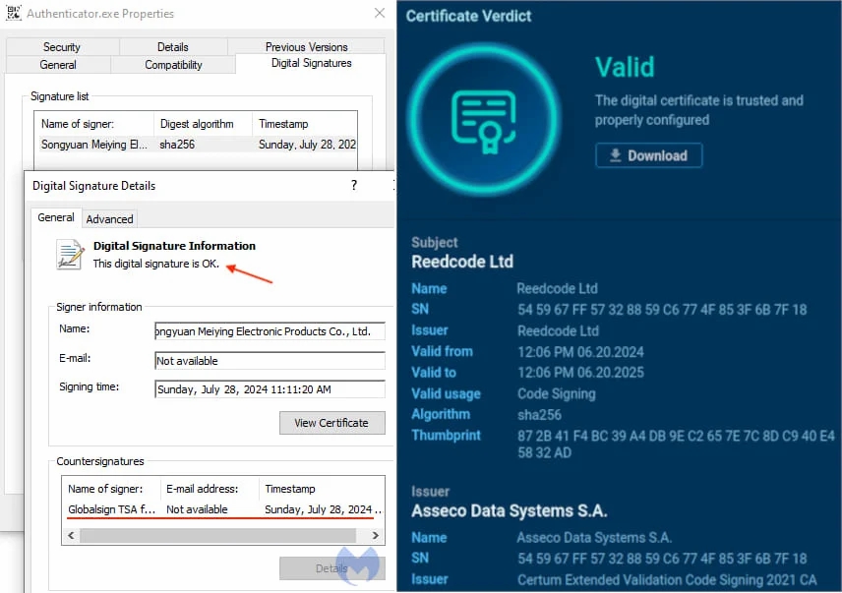
Task: Open the Details tab in Properties
Action: [x=173, y=47]
